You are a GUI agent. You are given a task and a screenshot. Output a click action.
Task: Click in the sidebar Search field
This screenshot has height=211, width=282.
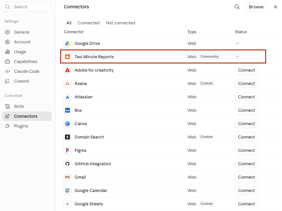[x=27, y=7]
